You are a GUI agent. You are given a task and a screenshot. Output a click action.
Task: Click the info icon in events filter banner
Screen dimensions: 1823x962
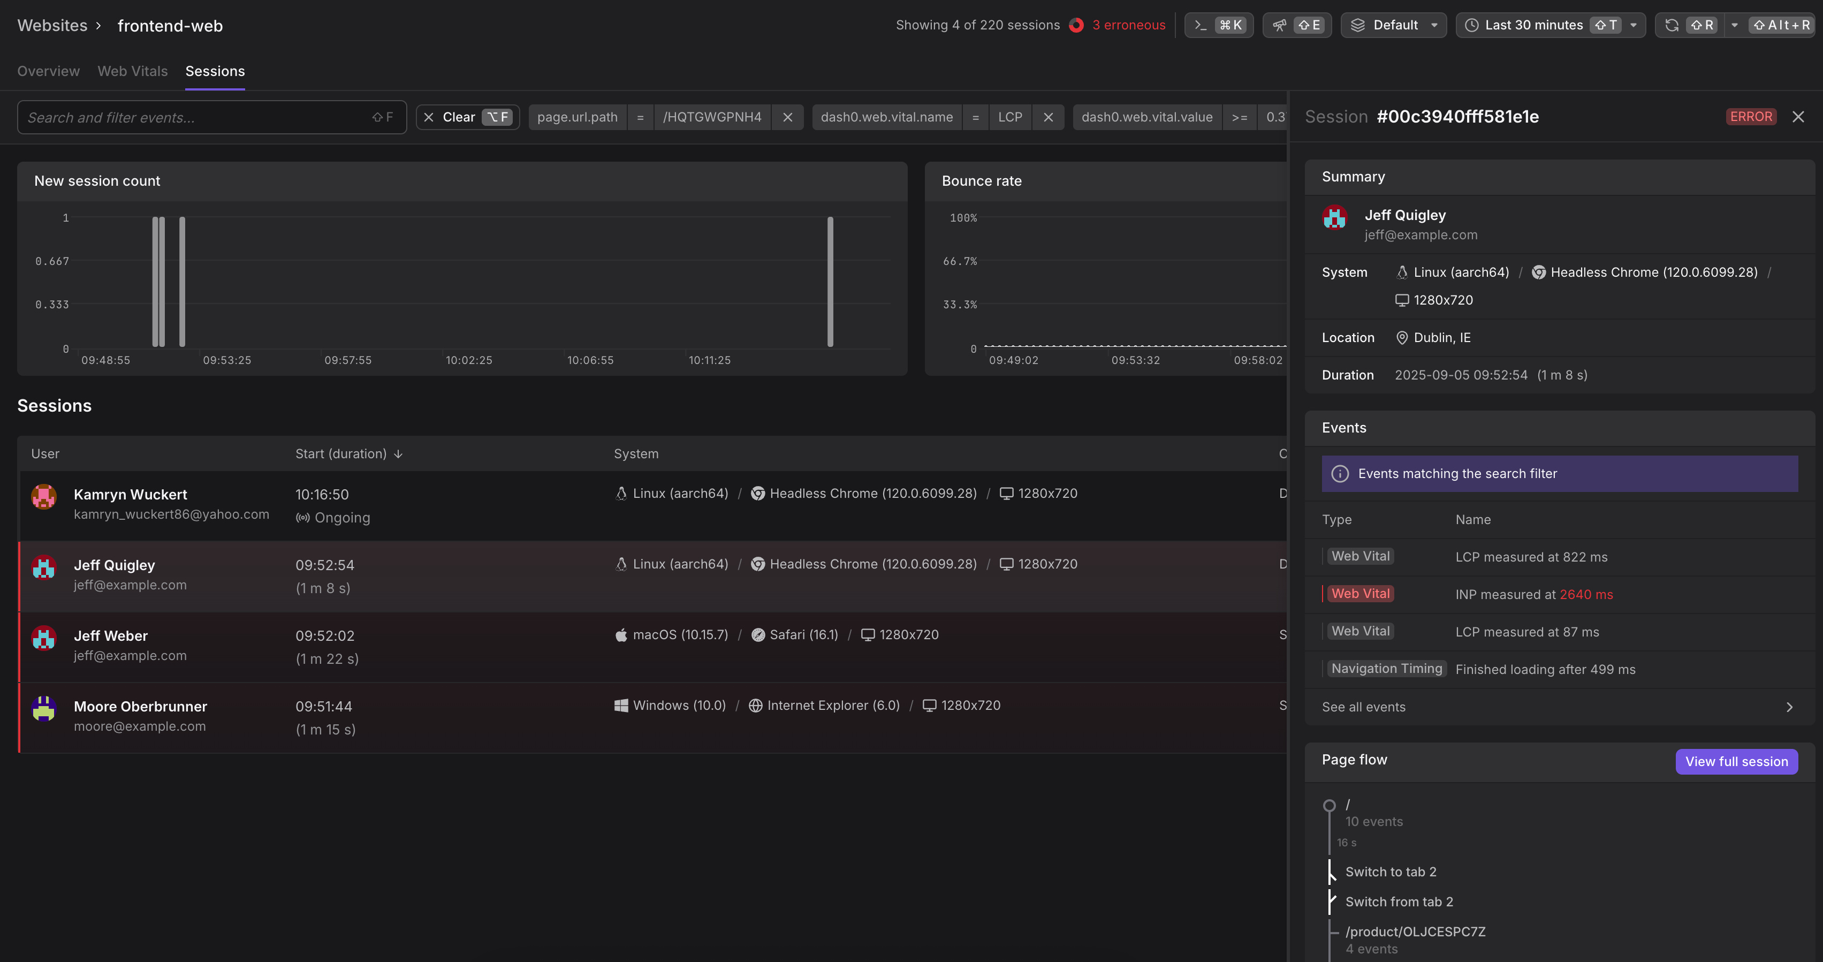tap(1340, 474)
